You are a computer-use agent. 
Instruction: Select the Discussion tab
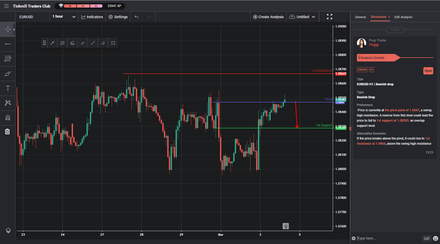pyautogui.click(x=378, y=17)
